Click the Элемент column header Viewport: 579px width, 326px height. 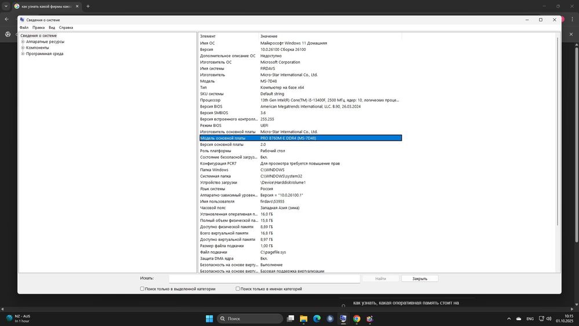click(229, 36)
